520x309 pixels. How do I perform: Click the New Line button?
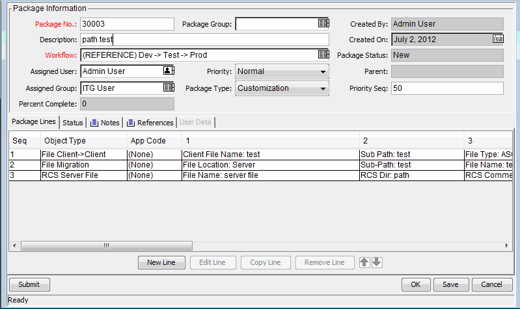click(x=162, y=262)
